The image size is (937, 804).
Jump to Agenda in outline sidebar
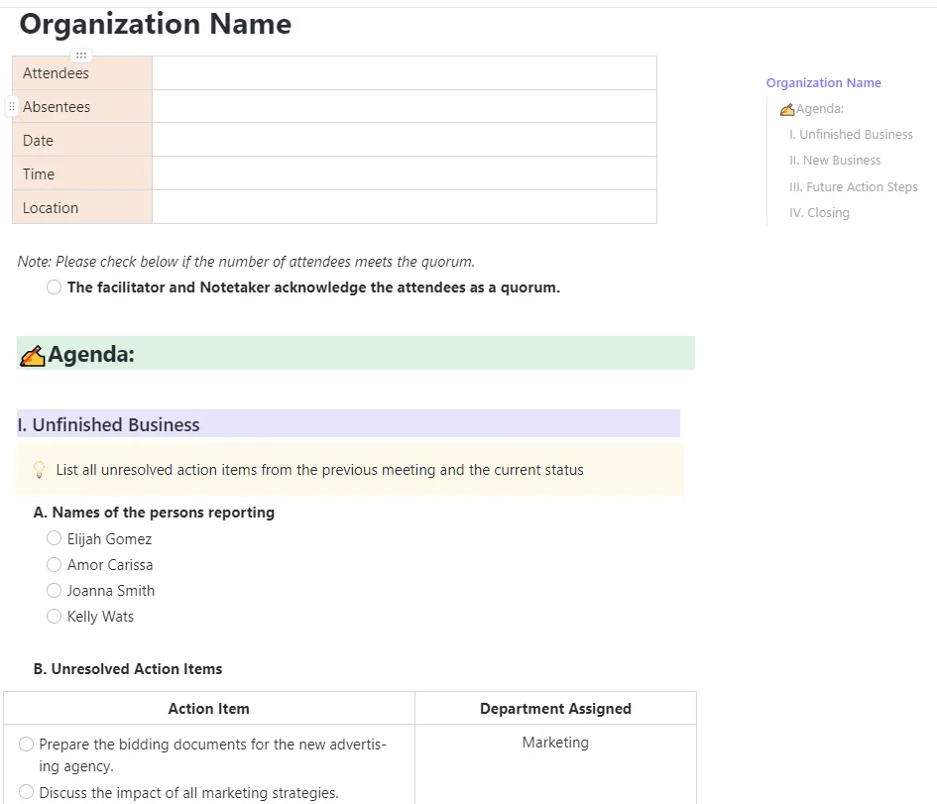tap(819, 109)
